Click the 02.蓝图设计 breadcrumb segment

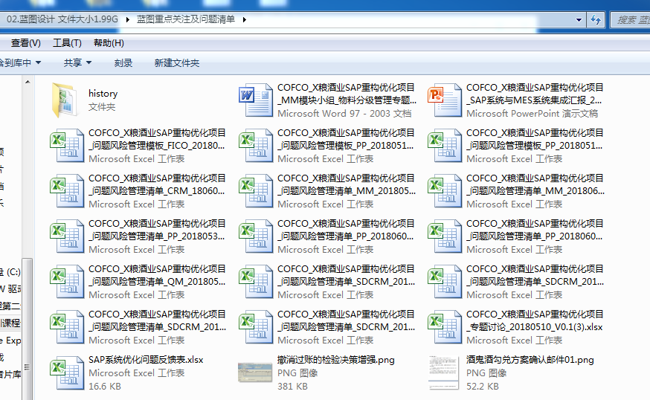coord(62,19)
